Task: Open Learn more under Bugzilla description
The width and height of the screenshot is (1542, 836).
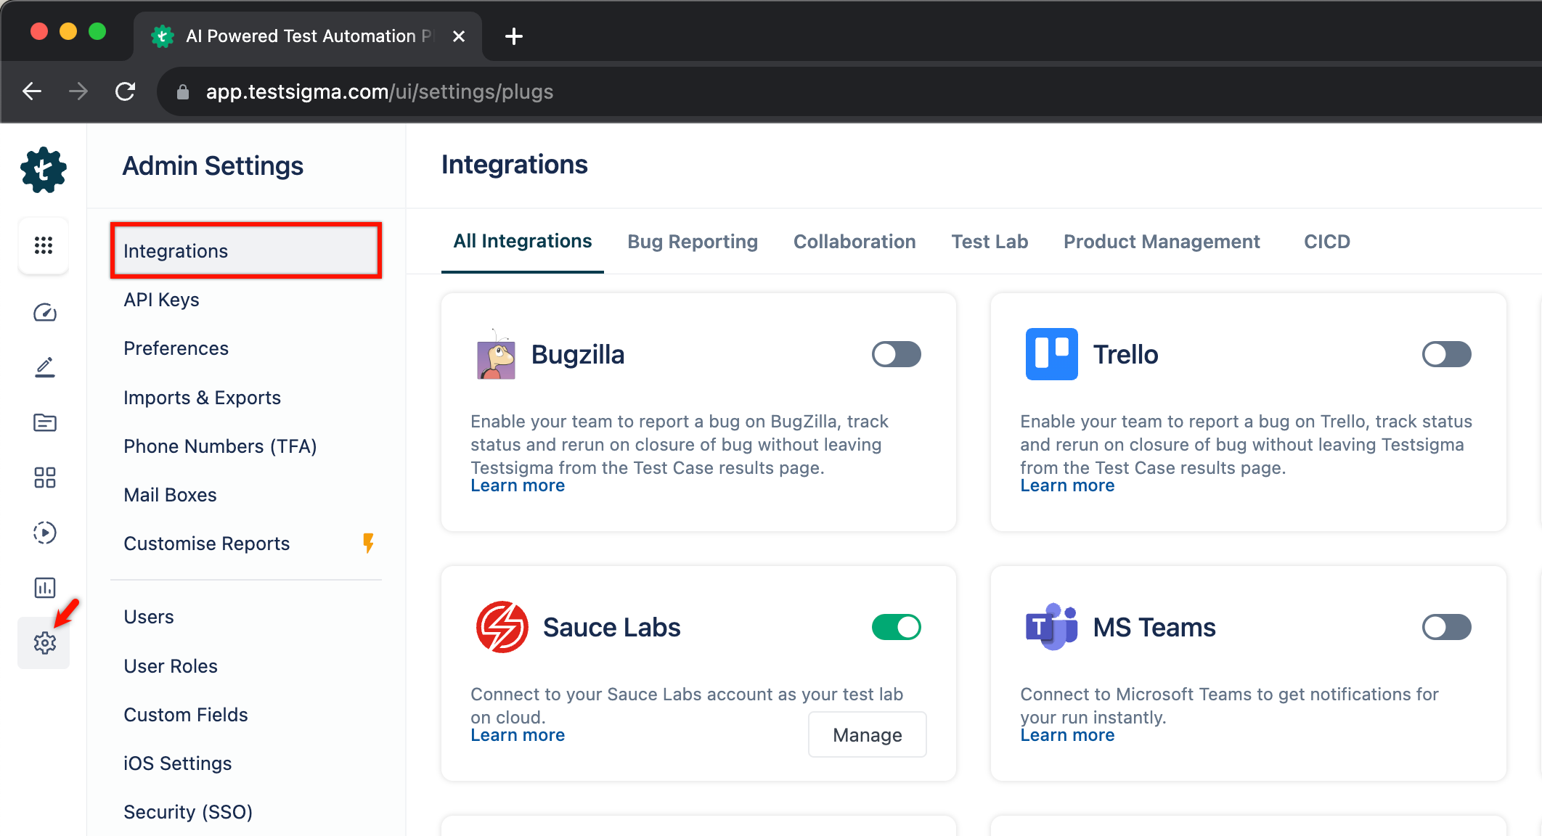Action: 517,485
